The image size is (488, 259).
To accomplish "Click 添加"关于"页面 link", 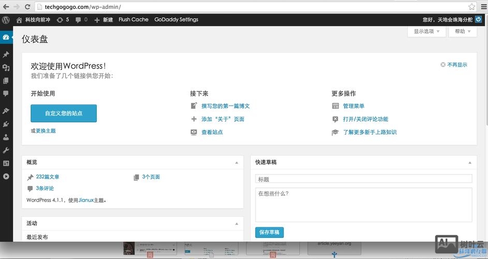I will [x=223, y=119].
